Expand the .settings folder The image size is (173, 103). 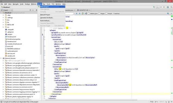3,18
